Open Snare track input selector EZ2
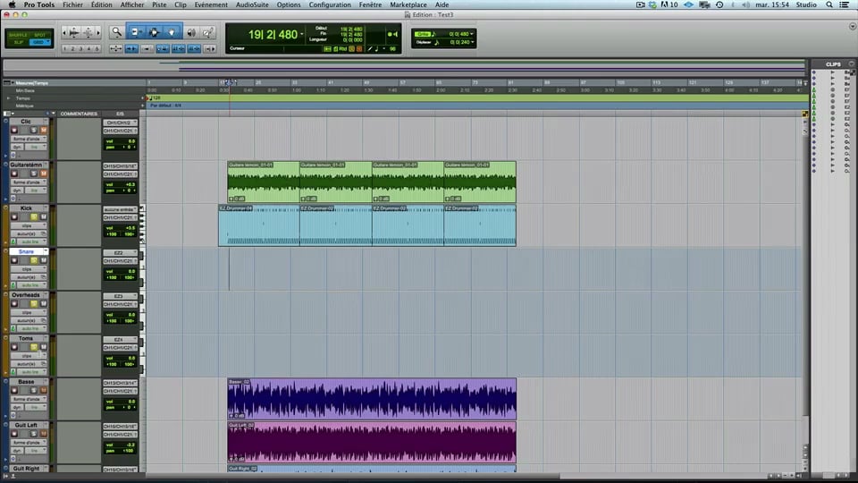The height and width of the screenshot is (483, 858). (120, 253)
